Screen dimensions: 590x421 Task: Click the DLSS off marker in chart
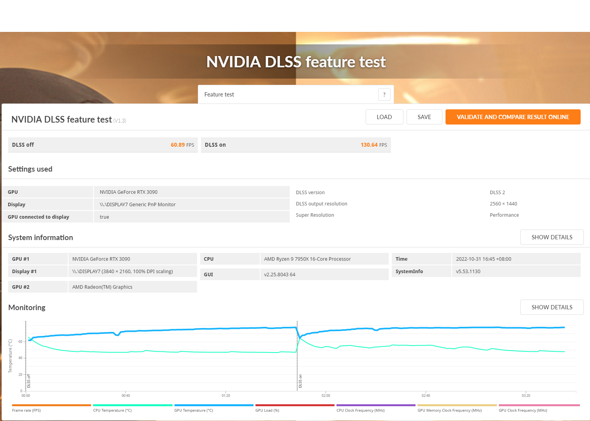pyautogui.click(x=28, y=381)
